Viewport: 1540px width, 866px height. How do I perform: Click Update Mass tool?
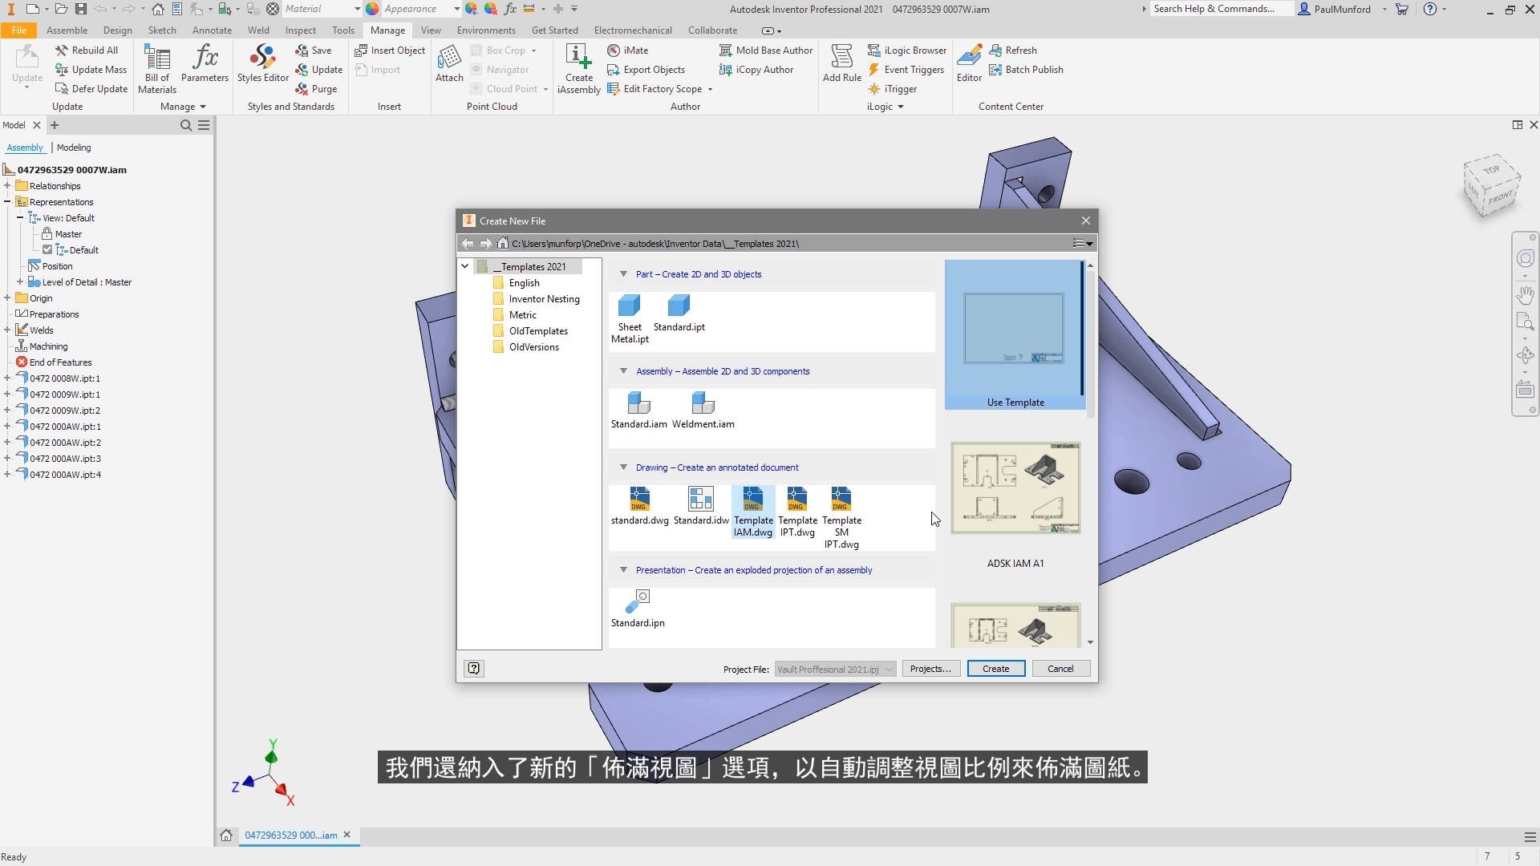[91, 70]
